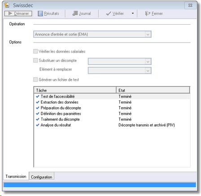
Task: Click the Etat column header
Action: 153,90
